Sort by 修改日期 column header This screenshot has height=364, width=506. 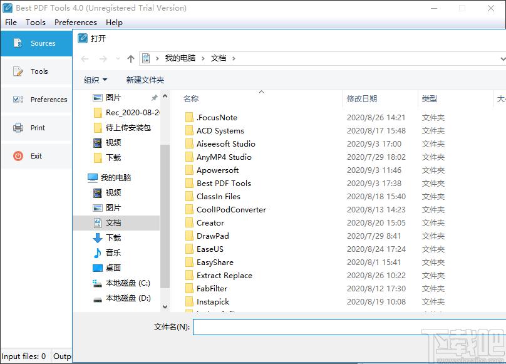pos(362,99)
